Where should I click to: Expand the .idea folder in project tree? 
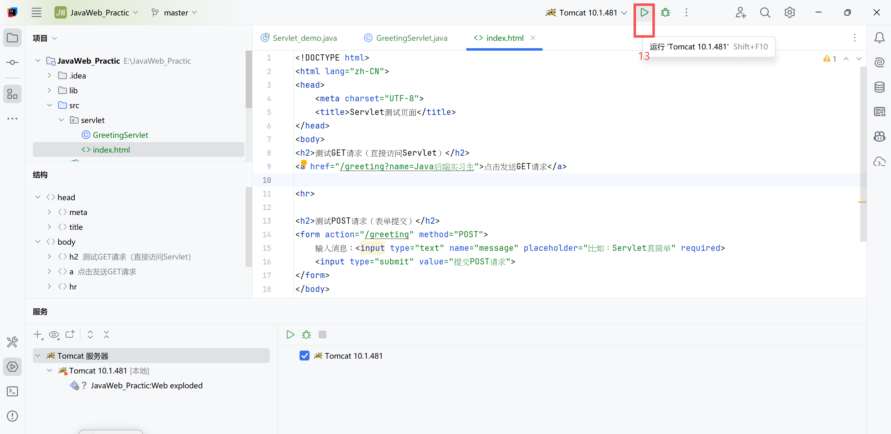(50, 76)
